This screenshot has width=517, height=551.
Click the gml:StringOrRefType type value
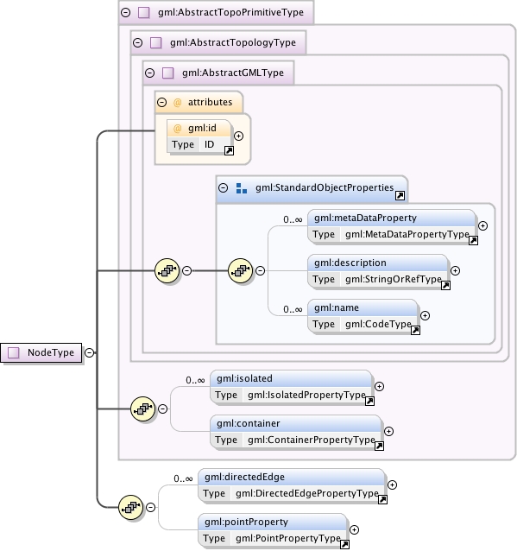click(x=394, y=279)
